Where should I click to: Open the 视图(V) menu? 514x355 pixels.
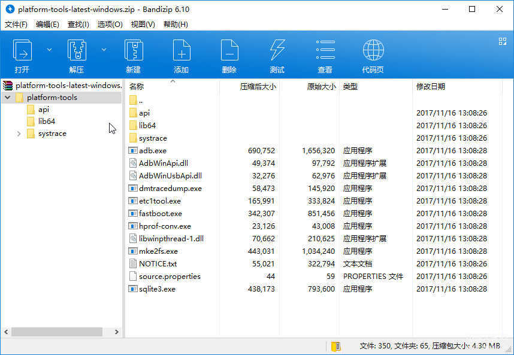[x=143, y=25]
